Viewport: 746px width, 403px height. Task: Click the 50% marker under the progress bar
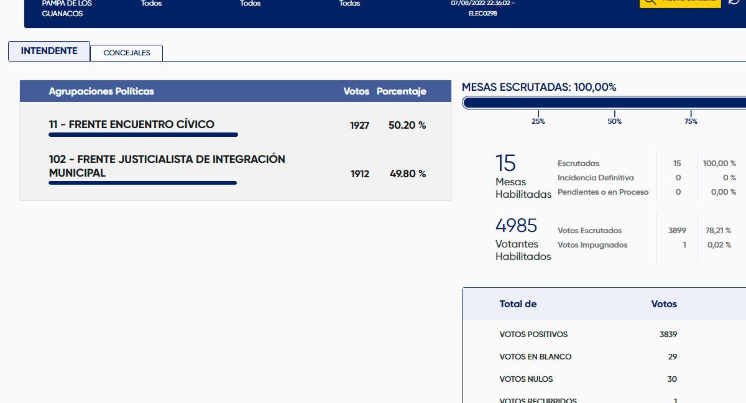[x=614, y=121]
